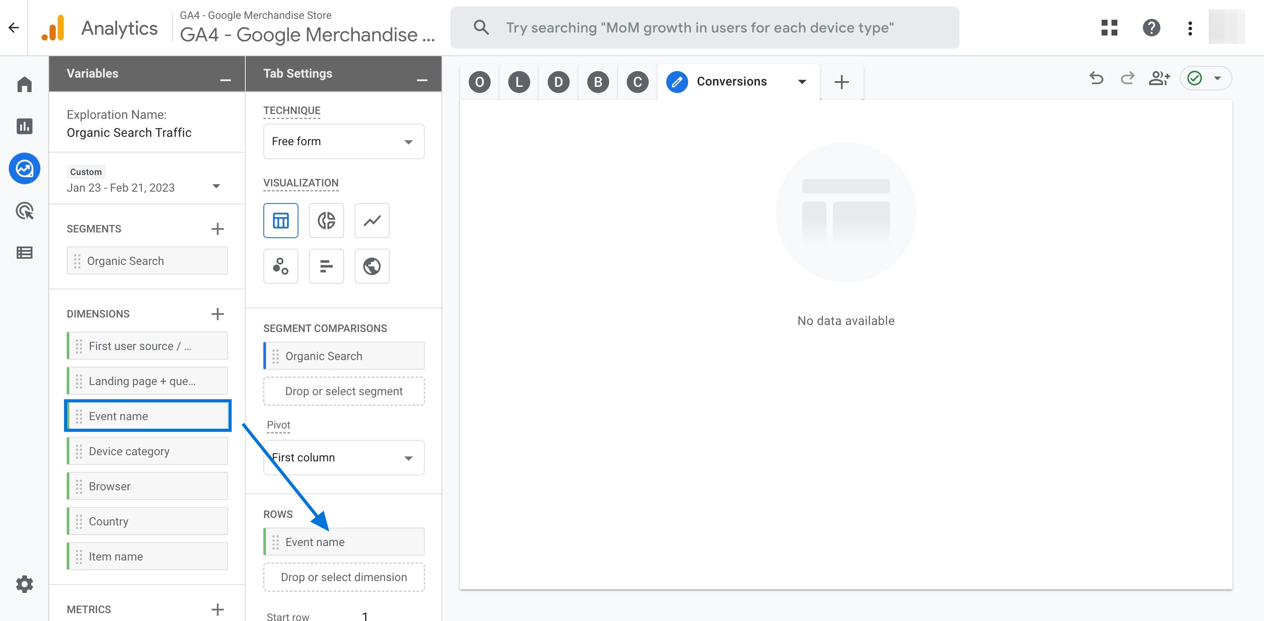Screen dimensions: 1264x621
Task: Open the Conversions tab dropdown arrow
Action: 802,82
